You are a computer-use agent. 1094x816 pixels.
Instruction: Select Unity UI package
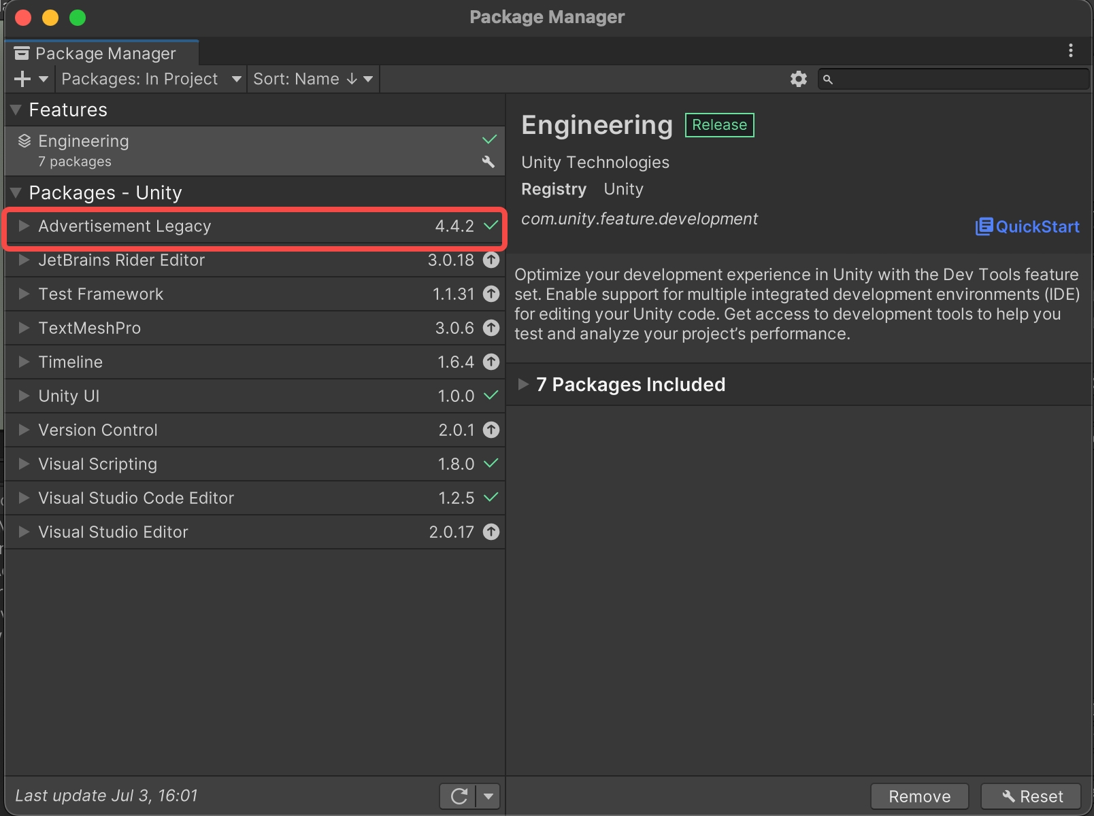tap(255, 396)
